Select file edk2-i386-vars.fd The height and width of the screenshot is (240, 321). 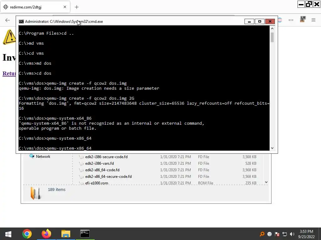coord(99,163)
